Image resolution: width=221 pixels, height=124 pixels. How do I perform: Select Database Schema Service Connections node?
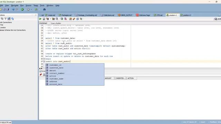pos(13,30)
